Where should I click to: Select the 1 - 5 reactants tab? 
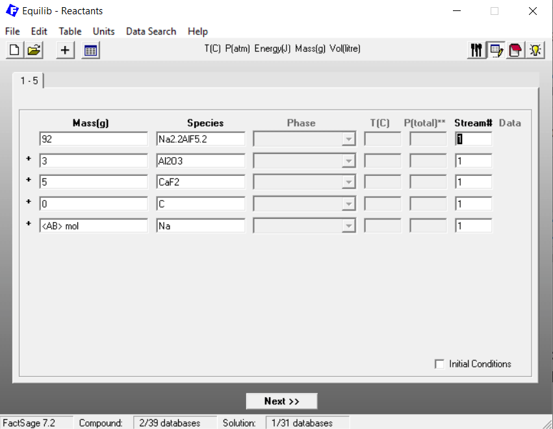[x=29, y=80]
